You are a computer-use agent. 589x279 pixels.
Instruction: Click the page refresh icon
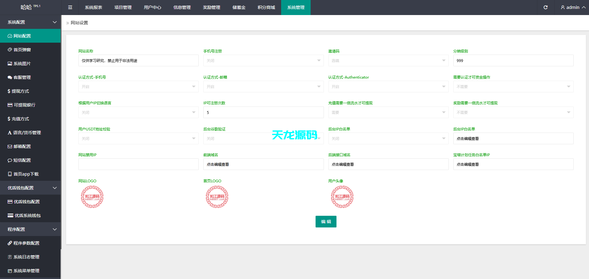tap(546, 7)
